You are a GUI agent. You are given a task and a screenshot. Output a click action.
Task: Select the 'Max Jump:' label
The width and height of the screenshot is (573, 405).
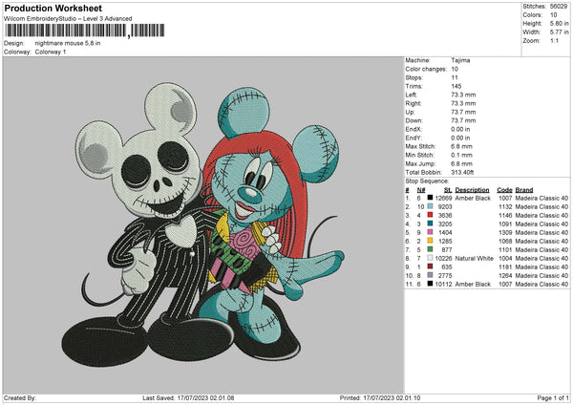pos(420,163)
